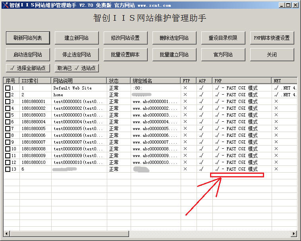Click IIS index 1881880010 cell
The width and height of the screenshot is (301, 241).
click(34, 162)
